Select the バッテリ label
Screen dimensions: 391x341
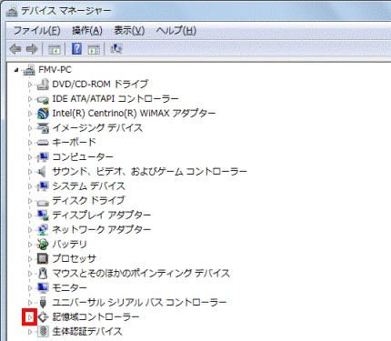(69, 244)
